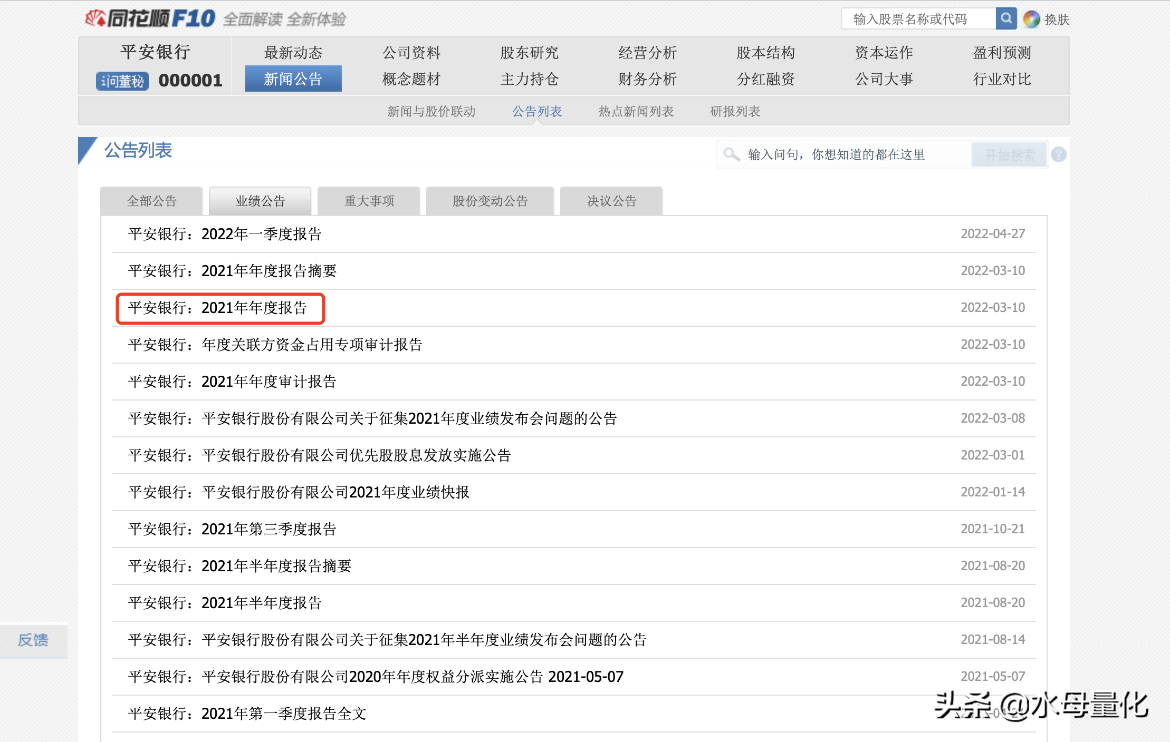Go to 研报列表 sub-navigation item
This screenshot has width=1170, height=742.
(x=735, y=111)
